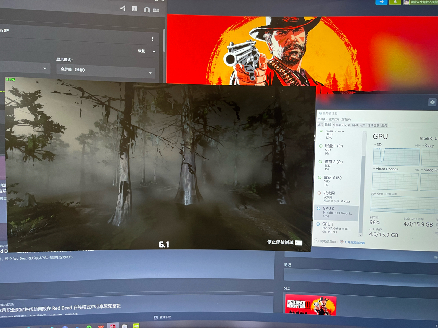Open the share icon in the game overlay
The width and height of the screenshot is (438, 328).
[123, 9]
